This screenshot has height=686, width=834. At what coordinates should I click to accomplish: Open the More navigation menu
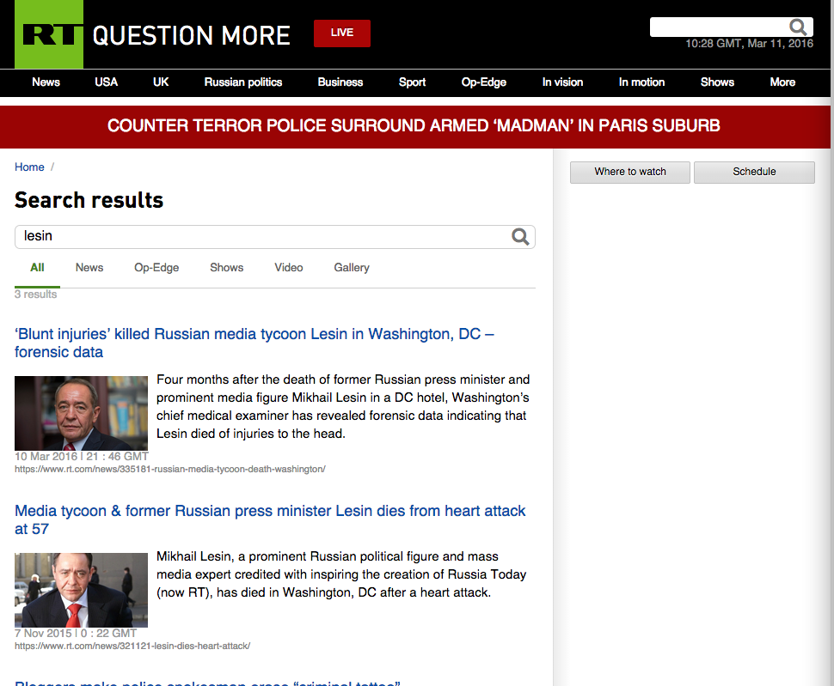pyautogui.click(x=782, y=82)
